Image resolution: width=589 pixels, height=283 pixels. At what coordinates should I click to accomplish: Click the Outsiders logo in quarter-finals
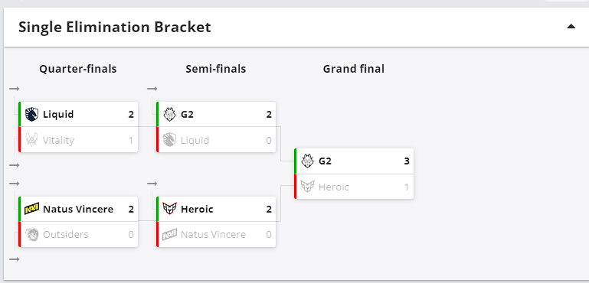31,235
